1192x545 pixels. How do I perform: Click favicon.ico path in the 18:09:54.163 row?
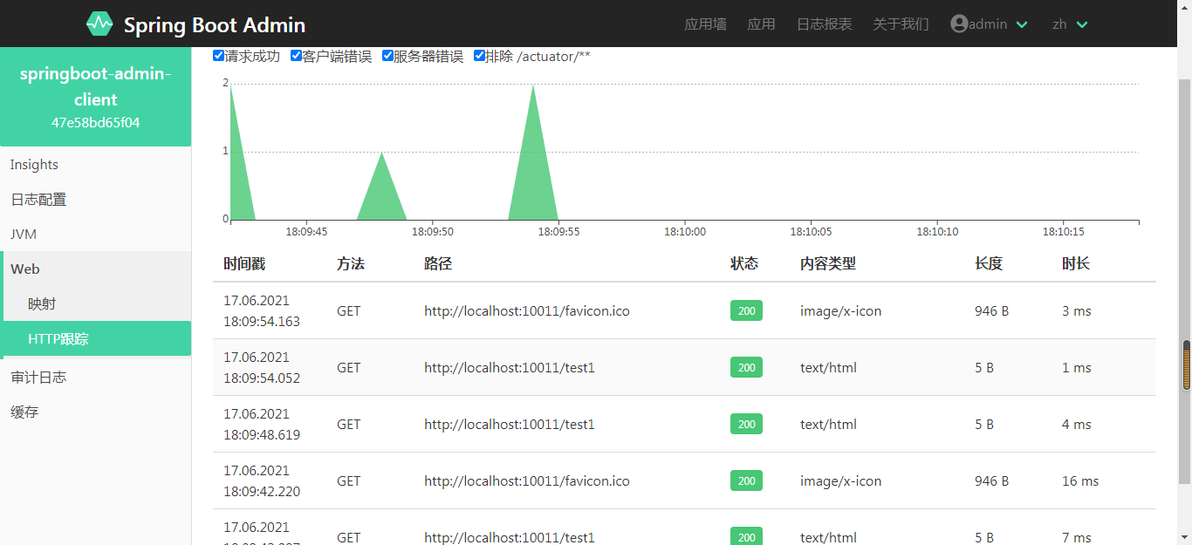coord(527,310)
